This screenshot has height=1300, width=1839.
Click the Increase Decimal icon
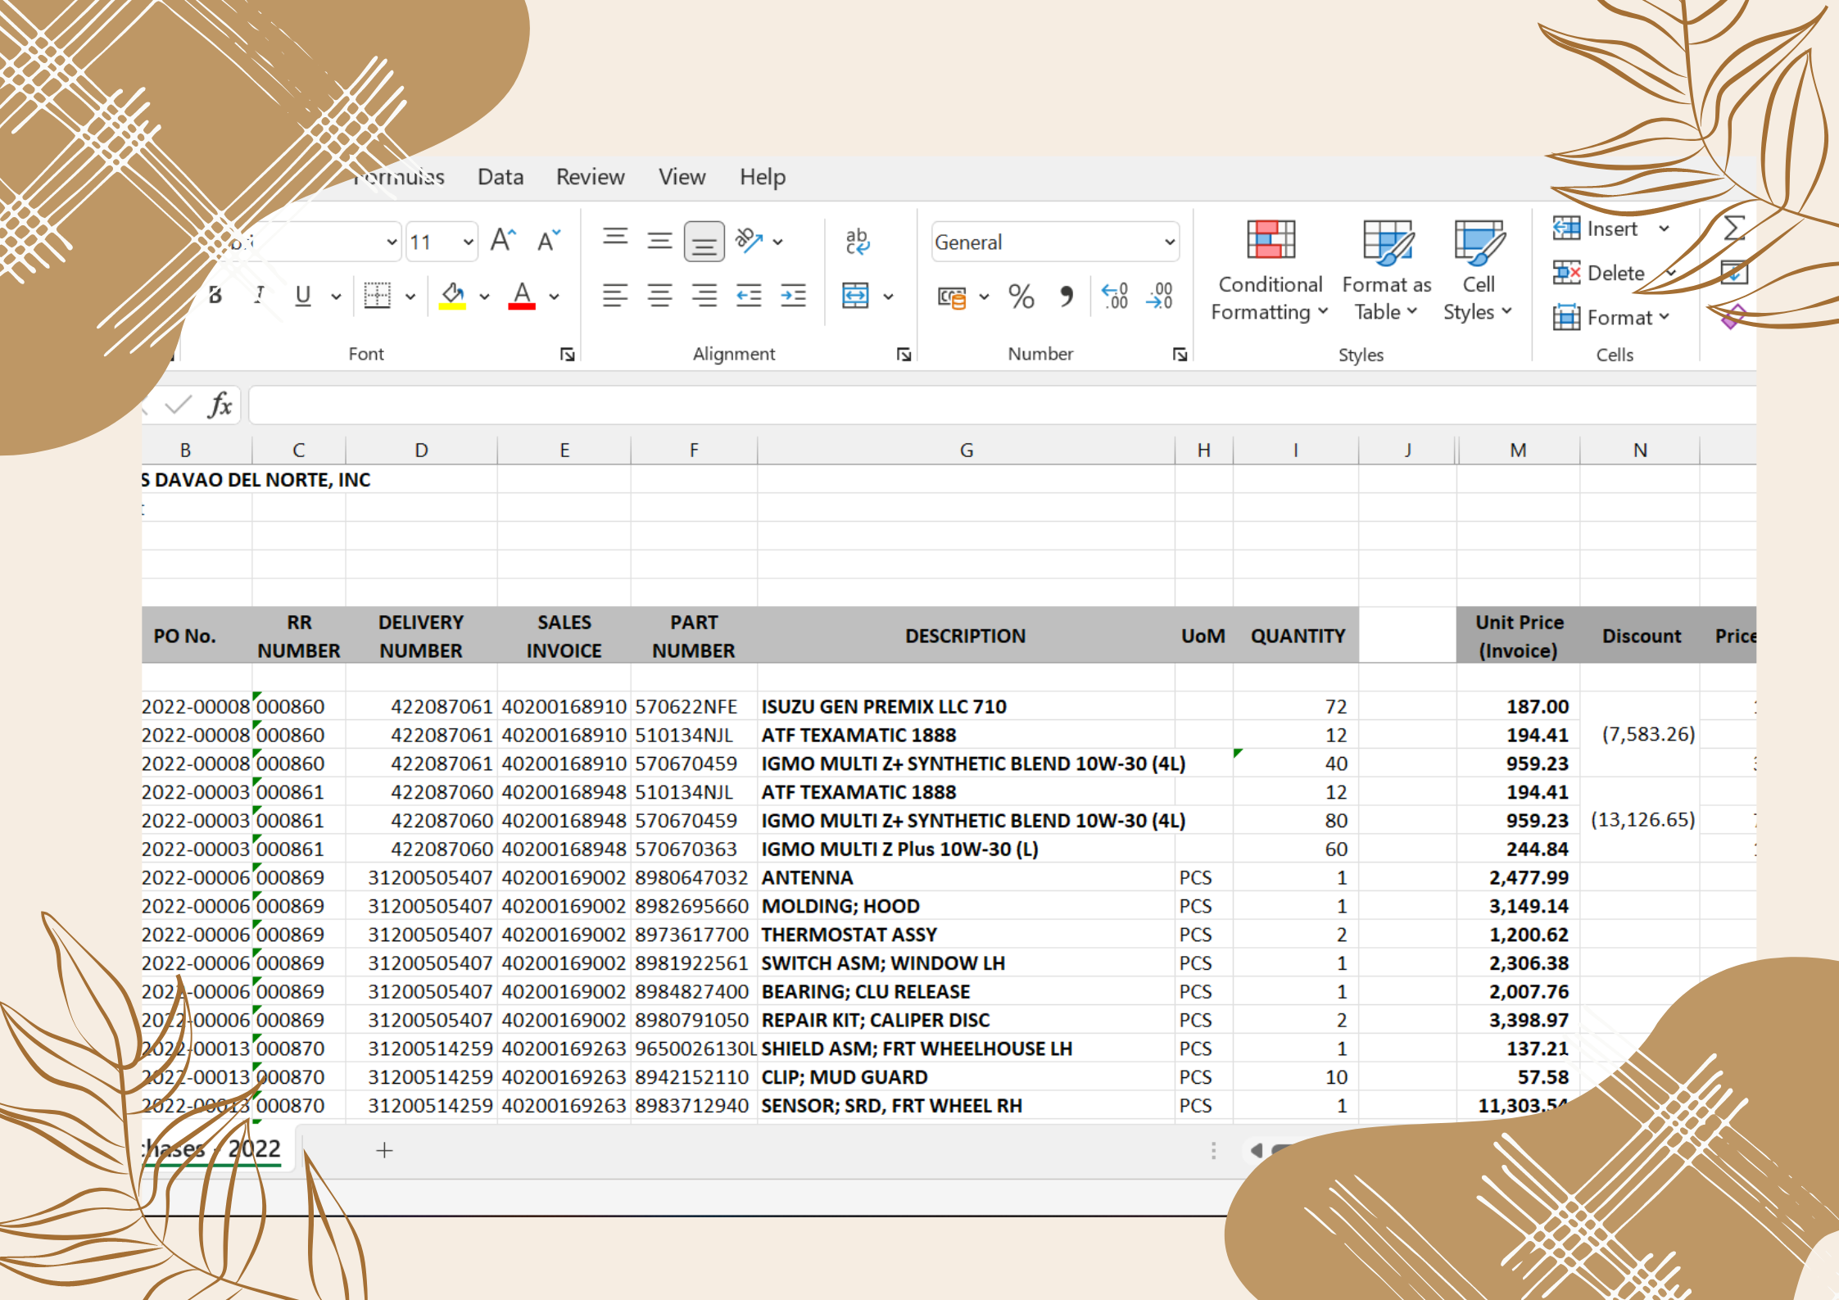click(x=1115, y=297)
